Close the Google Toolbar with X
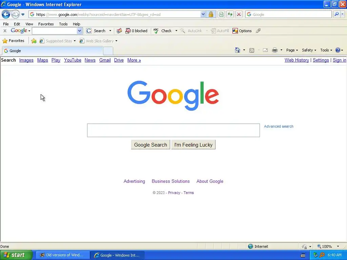The height and width of the screenshot is (260, 347). (5, 31)
